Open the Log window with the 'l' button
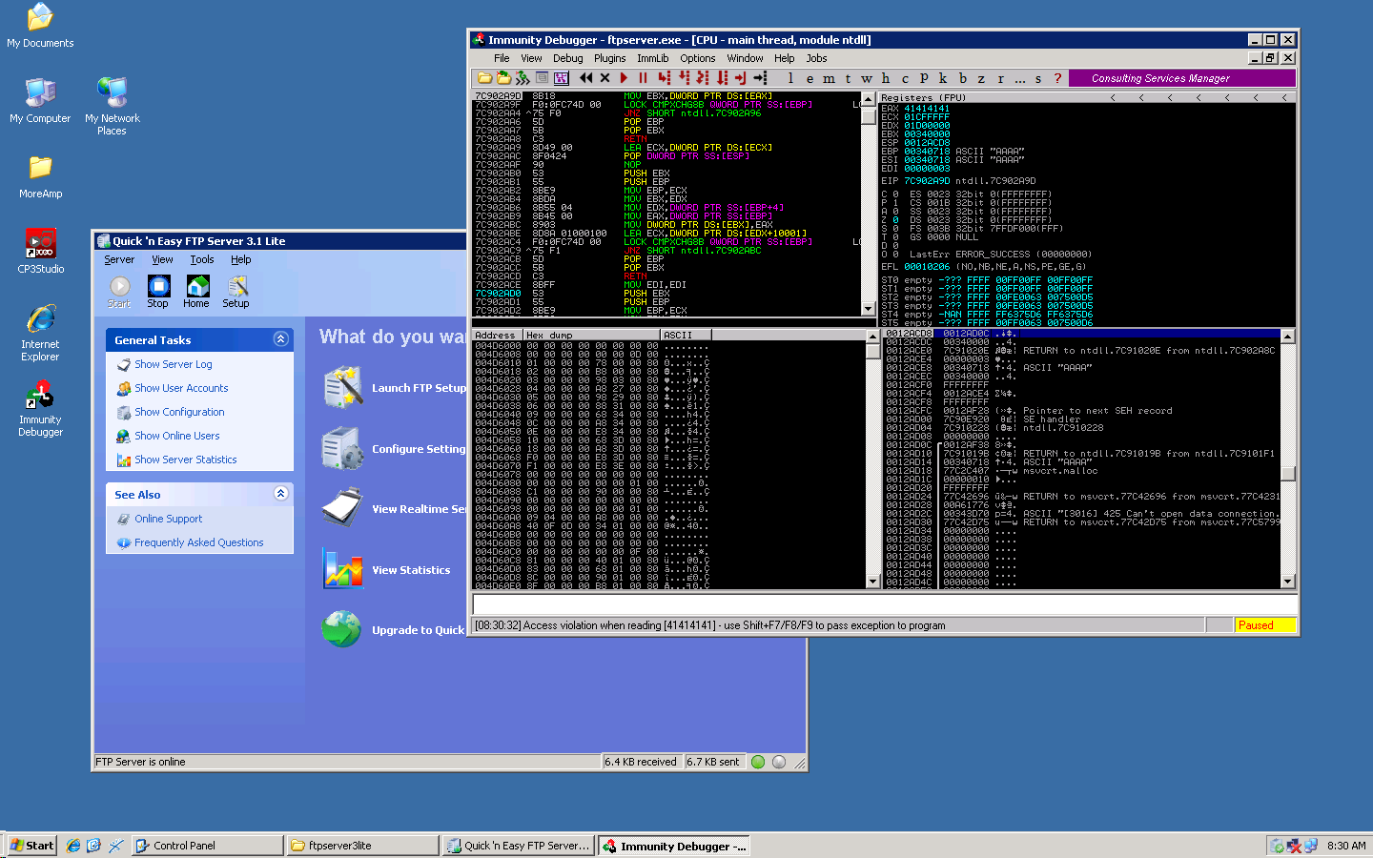Image resolution: width=1373 pixels, height=858 pixels. [x=790, y=78]
